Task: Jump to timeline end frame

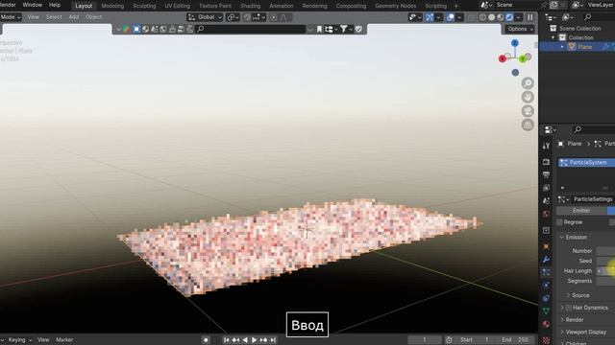Action: coord(273,340)
